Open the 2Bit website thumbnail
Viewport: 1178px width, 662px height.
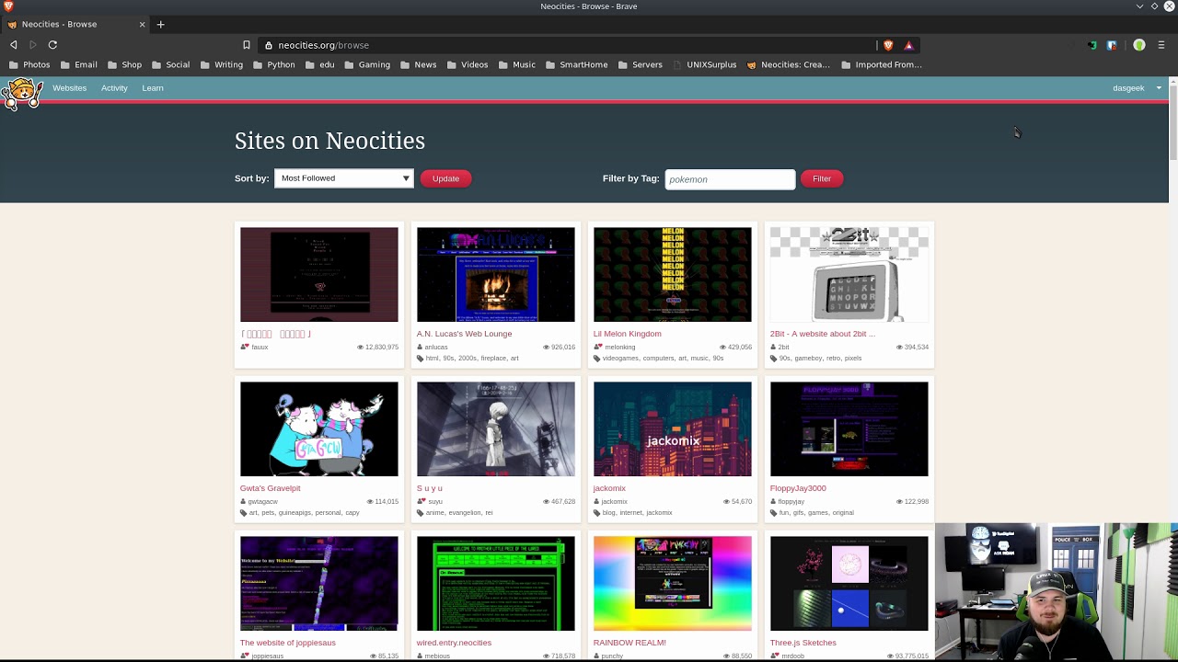pyautogui.click(x=849, y=274)
